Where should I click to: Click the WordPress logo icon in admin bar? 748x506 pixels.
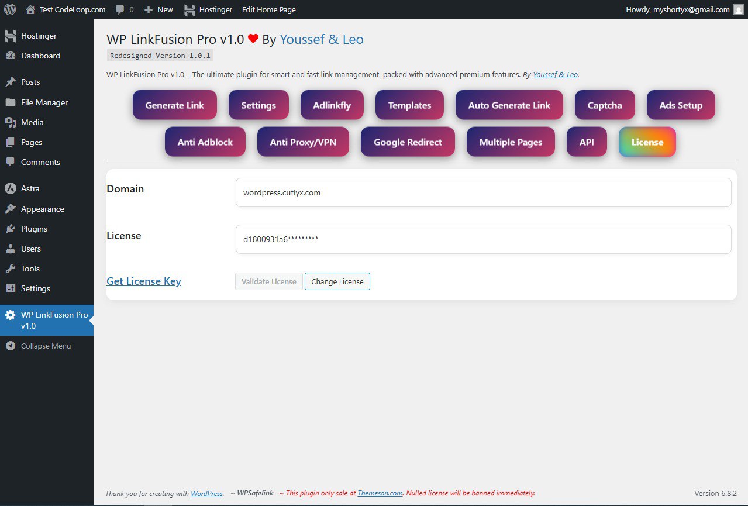pyautogui.click(x=10, y=9)
